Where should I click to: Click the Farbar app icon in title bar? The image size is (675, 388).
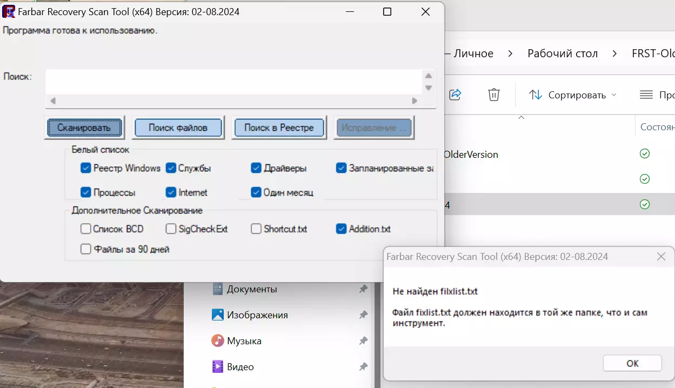coord(9,11)
